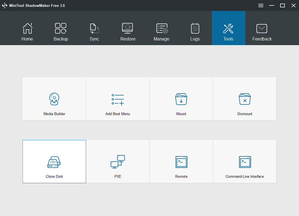The width and height of the screenshot is (299, 216).
Task: Select the Add Boot Menu tool
Action: [117, 99]
